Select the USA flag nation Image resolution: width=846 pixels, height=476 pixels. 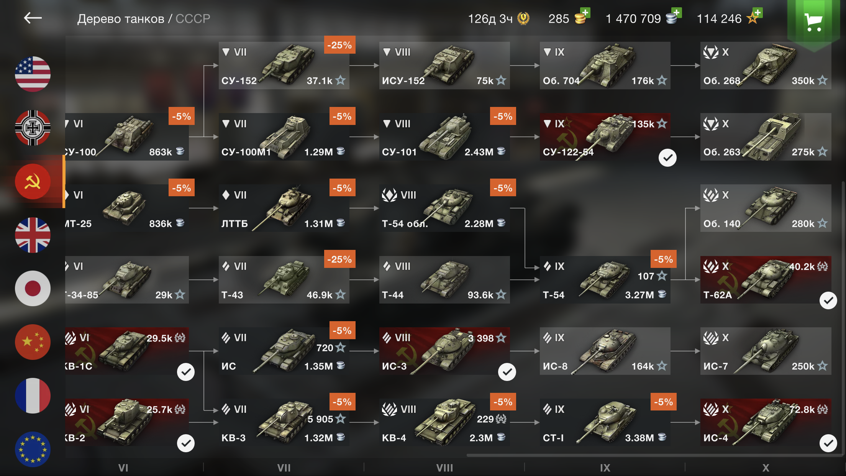click(33, 74)
